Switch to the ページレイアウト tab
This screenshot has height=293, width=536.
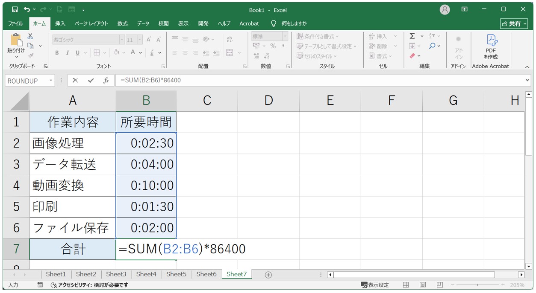point(91,23)
